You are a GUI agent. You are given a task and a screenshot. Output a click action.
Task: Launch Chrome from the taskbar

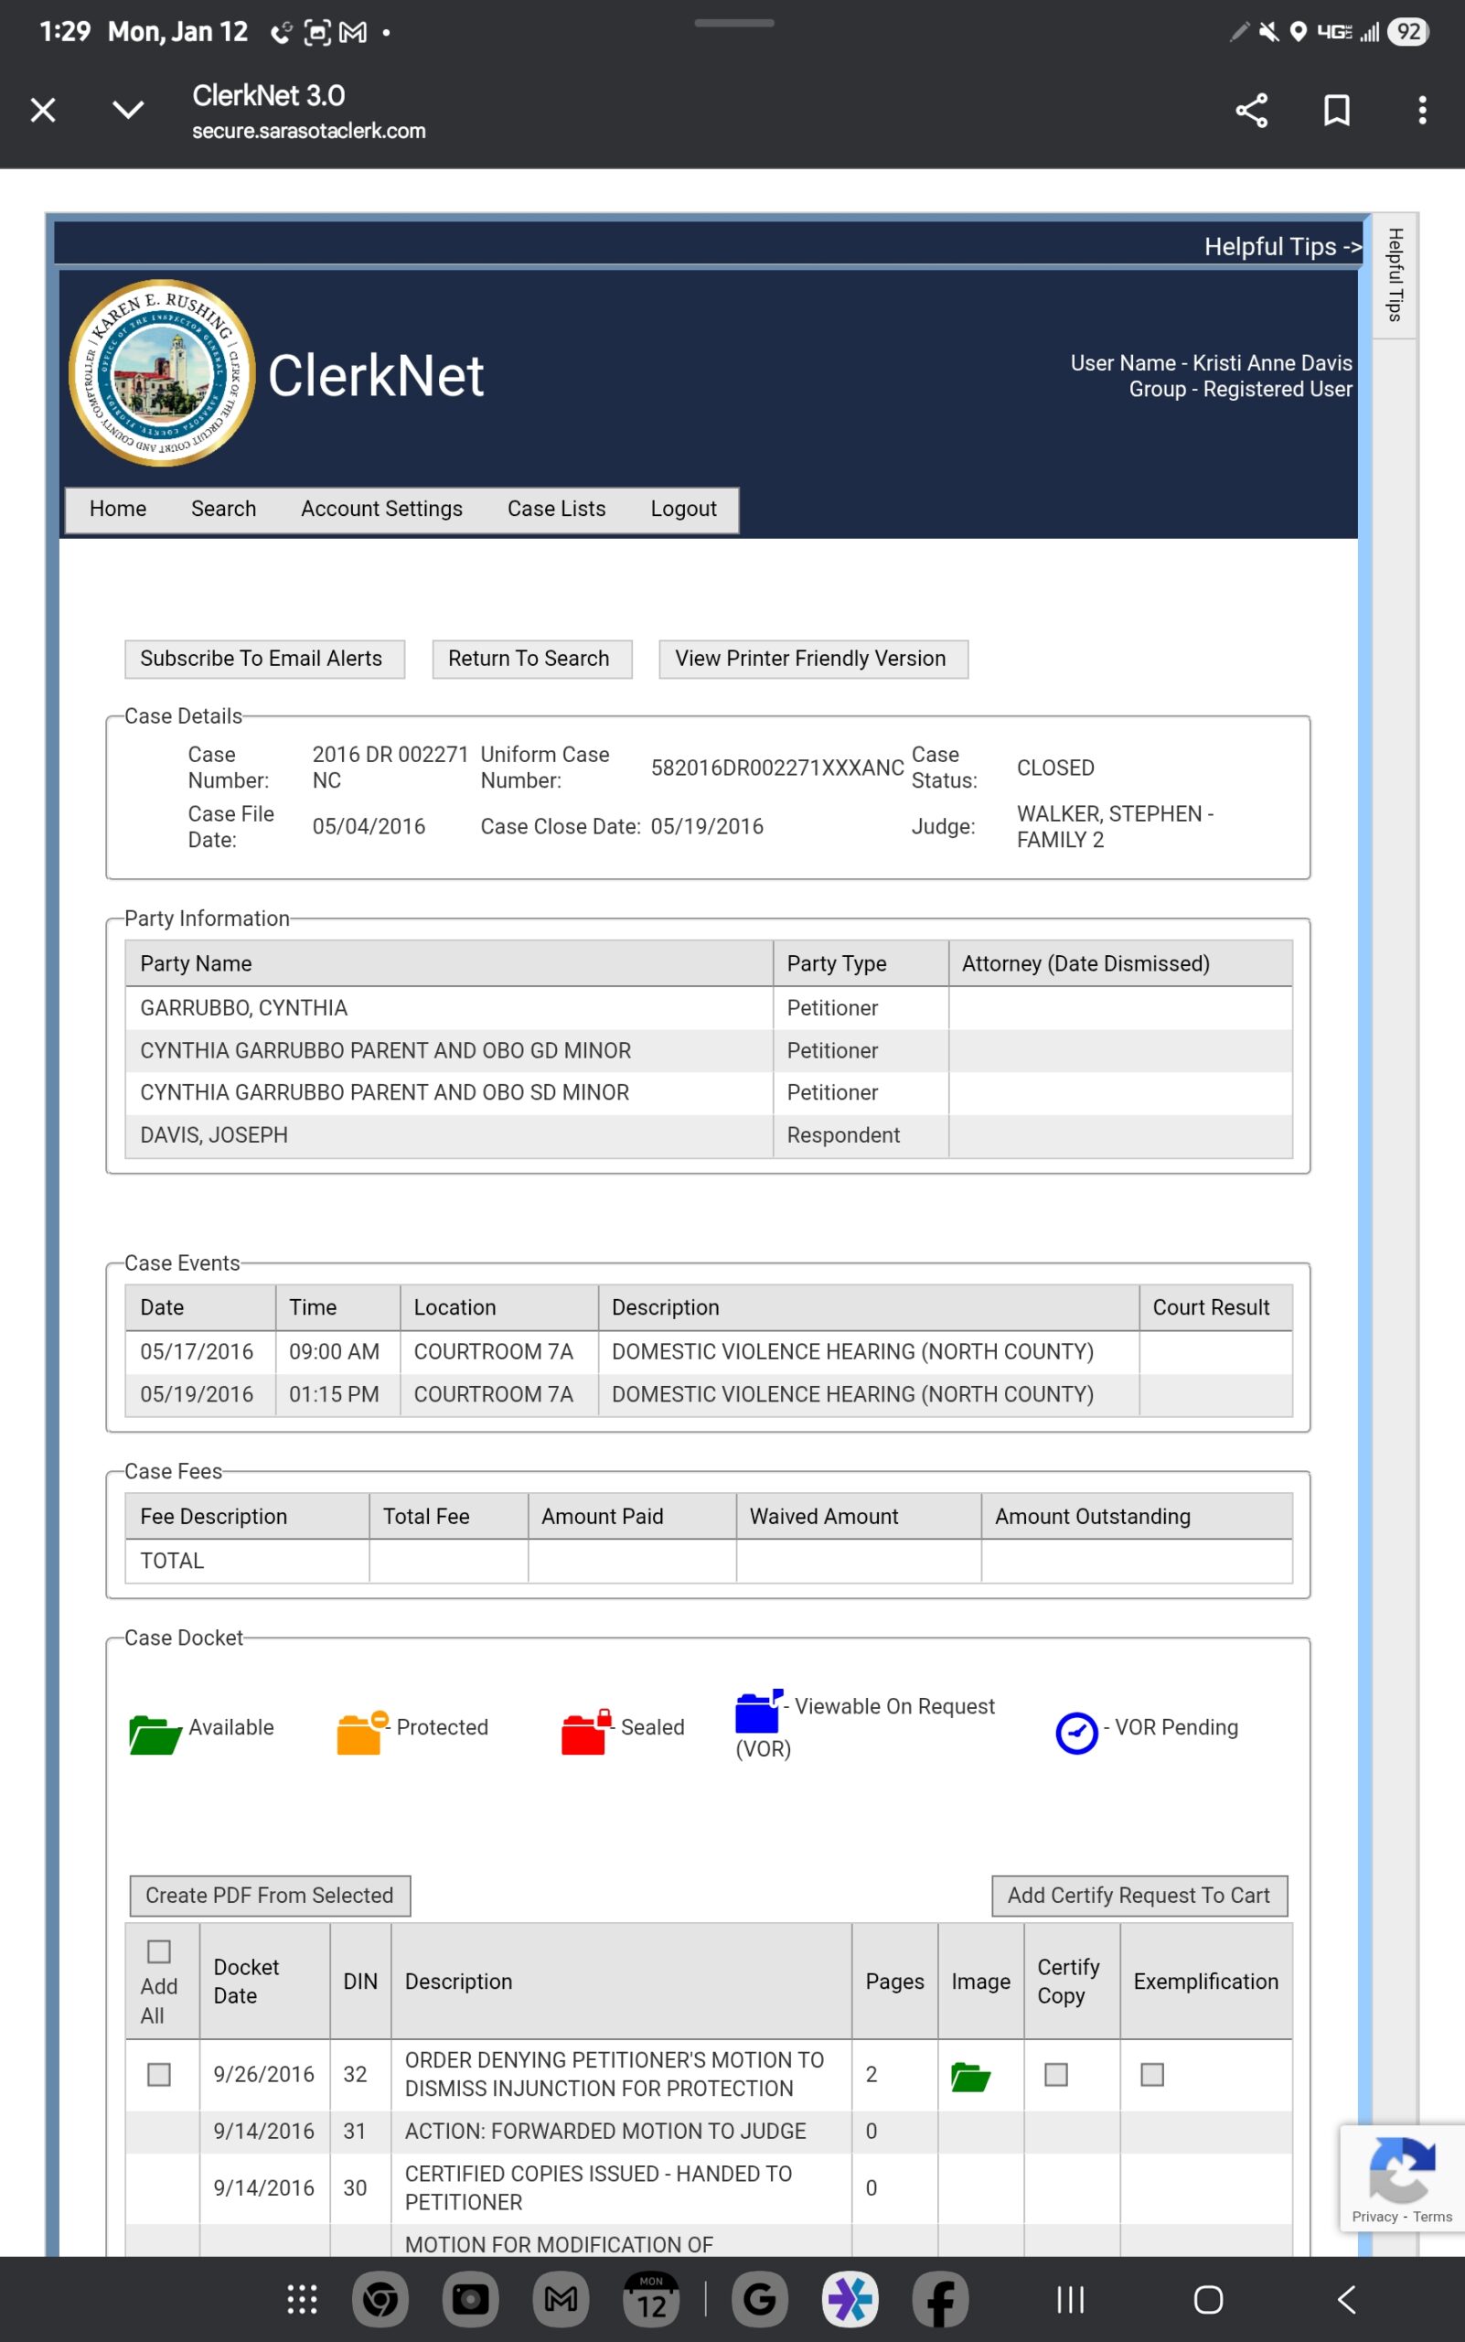380,2298
